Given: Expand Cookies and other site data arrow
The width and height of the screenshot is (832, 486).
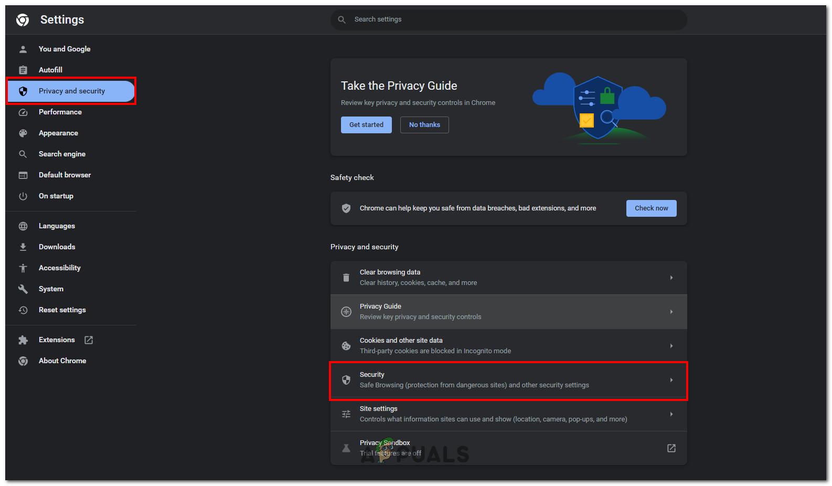Looking at the screenshot, I should click(671, 346).
